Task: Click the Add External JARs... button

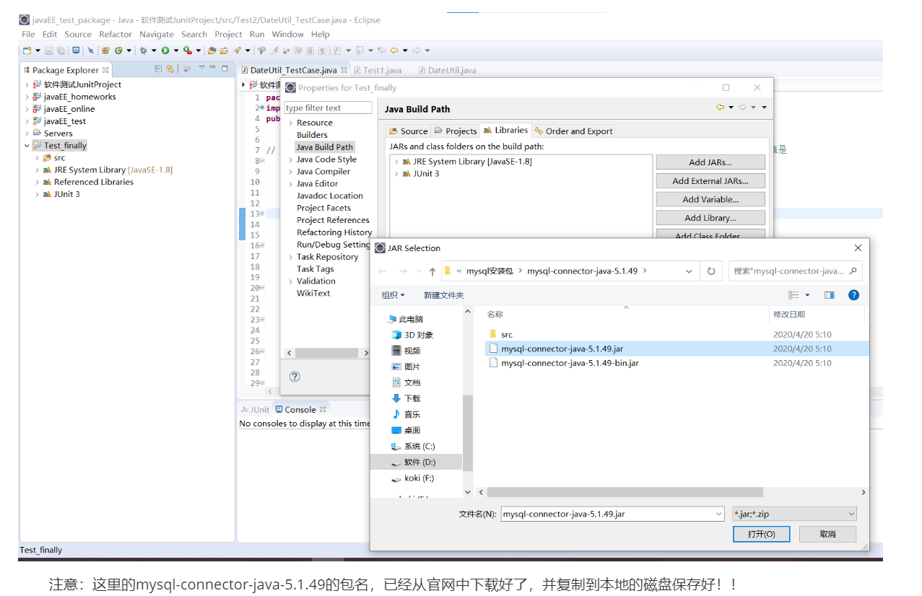Action: pyautogui.click(x=710, y=181)
